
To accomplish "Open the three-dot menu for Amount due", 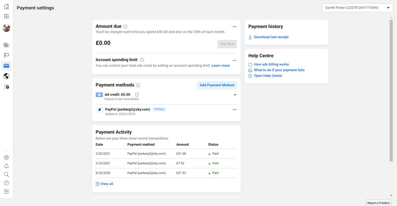I will tap(234, 27).
